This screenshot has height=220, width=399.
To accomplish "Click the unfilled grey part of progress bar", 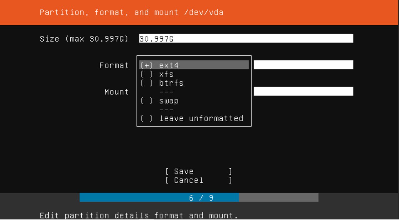I will click(x=278, y=197).
